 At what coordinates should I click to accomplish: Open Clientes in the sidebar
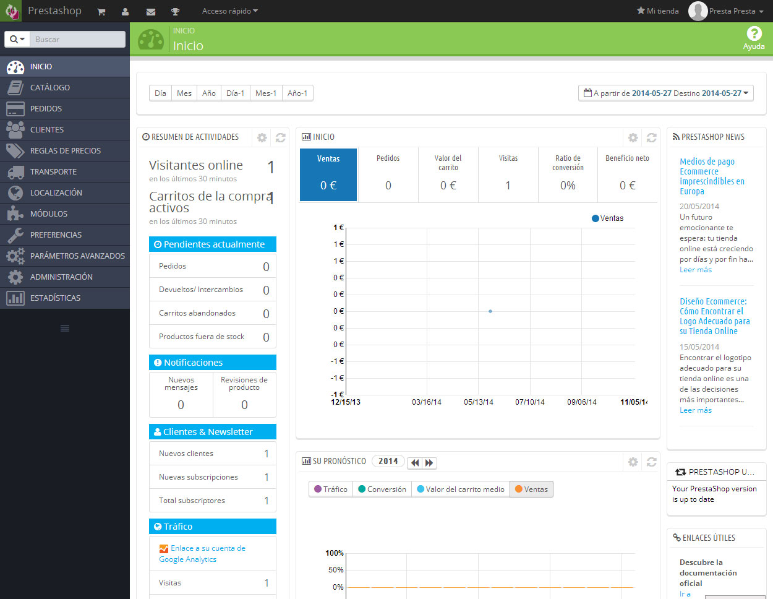65,129
